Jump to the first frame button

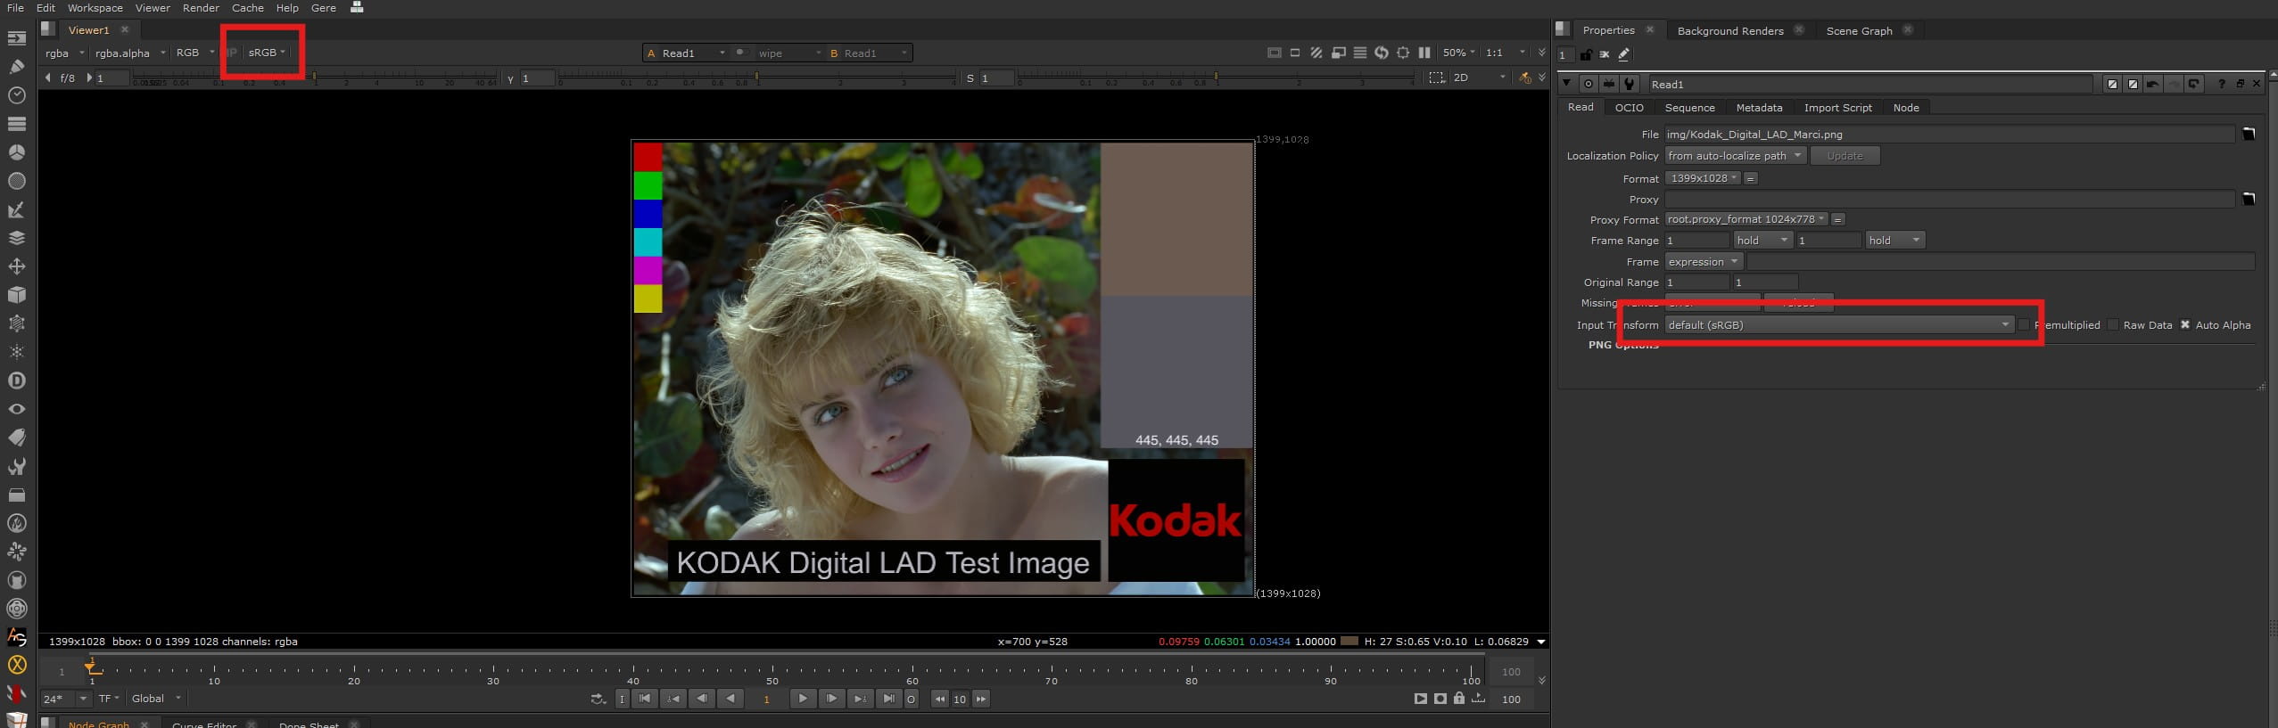(x=644, y=699)
